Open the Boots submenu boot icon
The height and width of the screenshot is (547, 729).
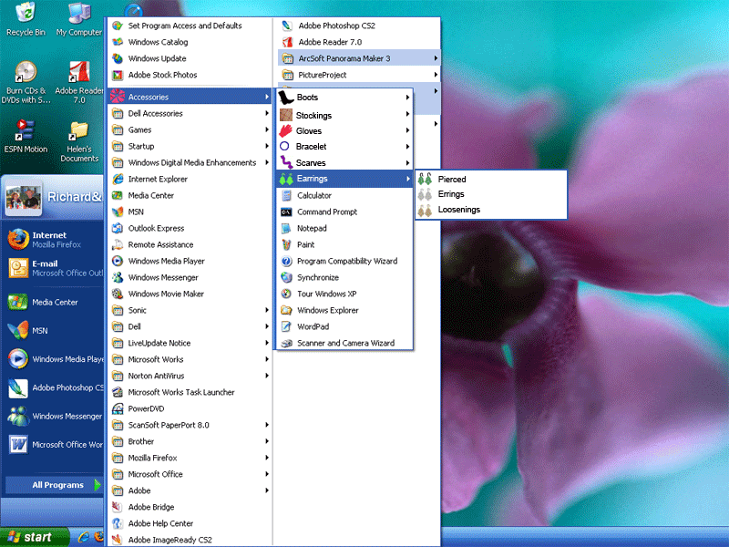(286, 98)
